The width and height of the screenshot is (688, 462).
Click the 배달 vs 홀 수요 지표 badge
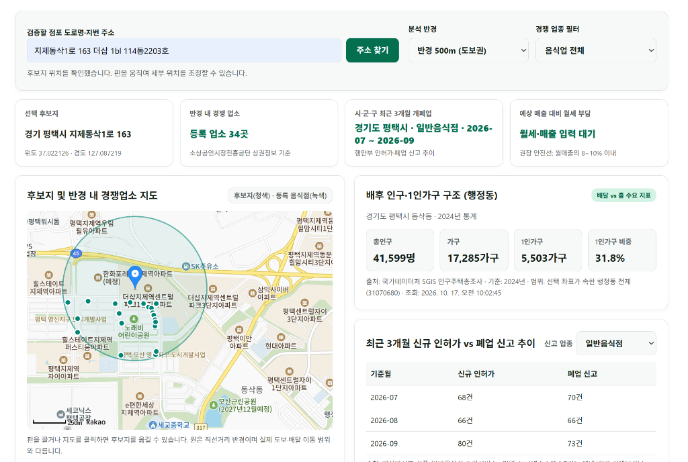[623, 195]
